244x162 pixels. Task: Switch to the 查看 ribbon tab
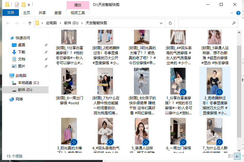[58, 13]
